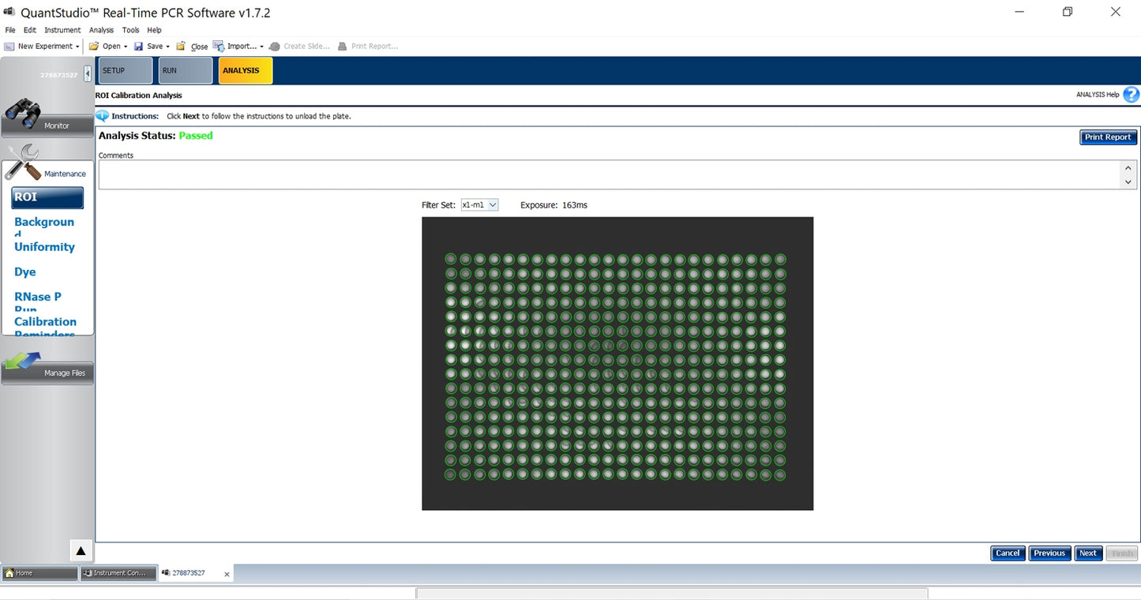Click the Import toolbar icon
This screenshot has width=1141, height=600.
[219, 46]
